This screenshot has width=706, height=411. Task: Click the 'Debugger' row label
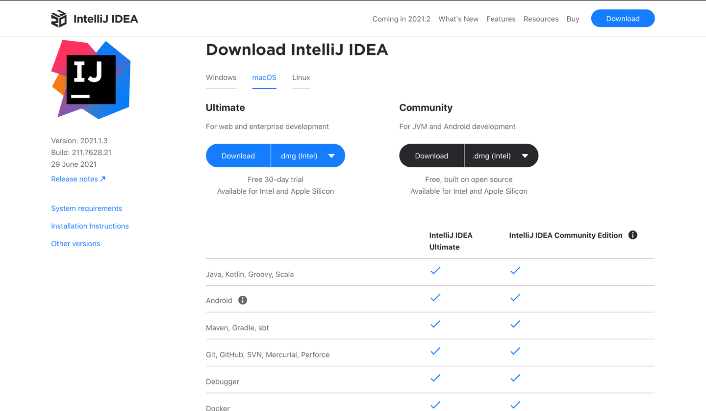[223, 382]
